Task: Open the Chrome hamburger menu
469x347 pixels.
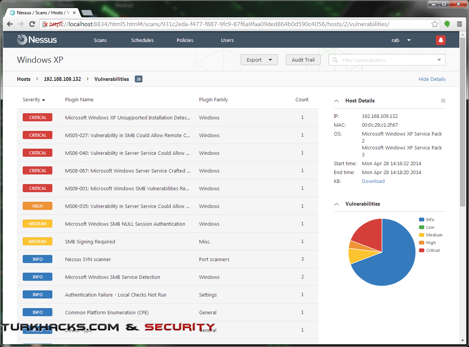Action: click(x=459, y=24)
